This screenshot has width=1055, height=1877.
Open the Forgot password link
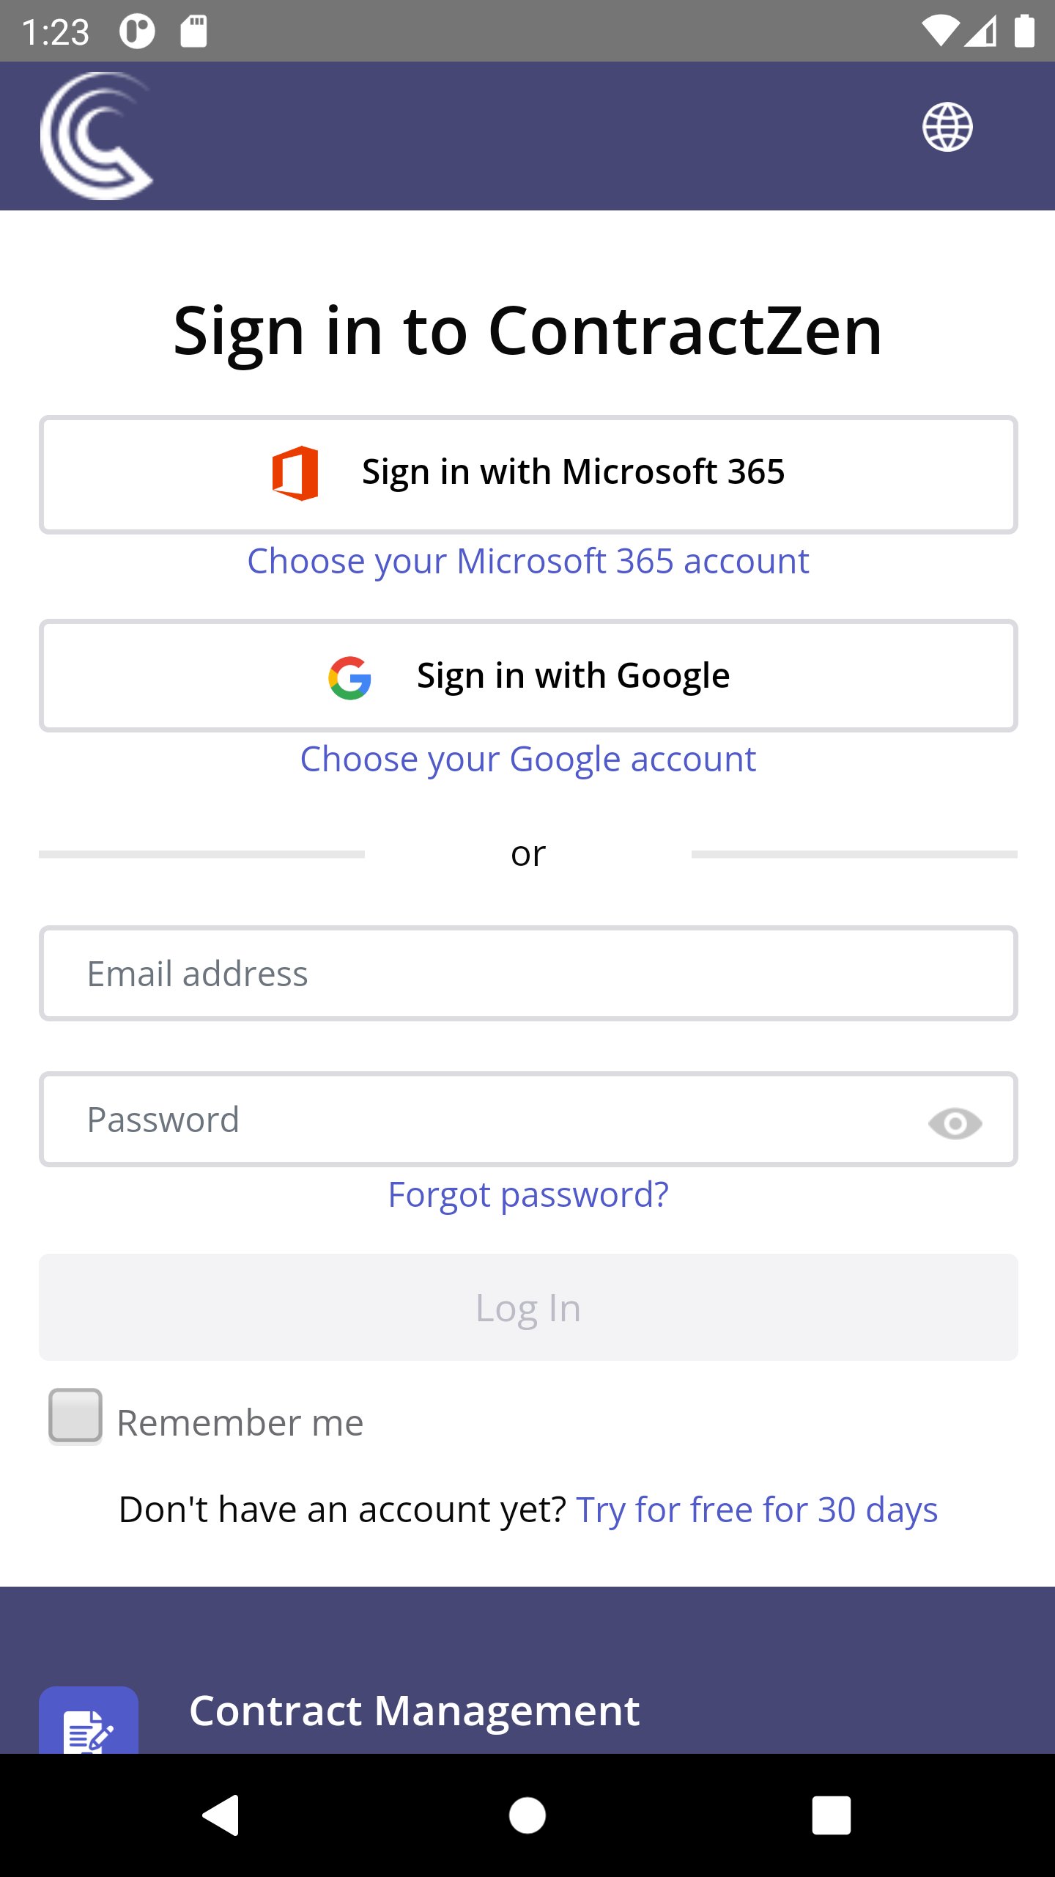coord(529,1194)
